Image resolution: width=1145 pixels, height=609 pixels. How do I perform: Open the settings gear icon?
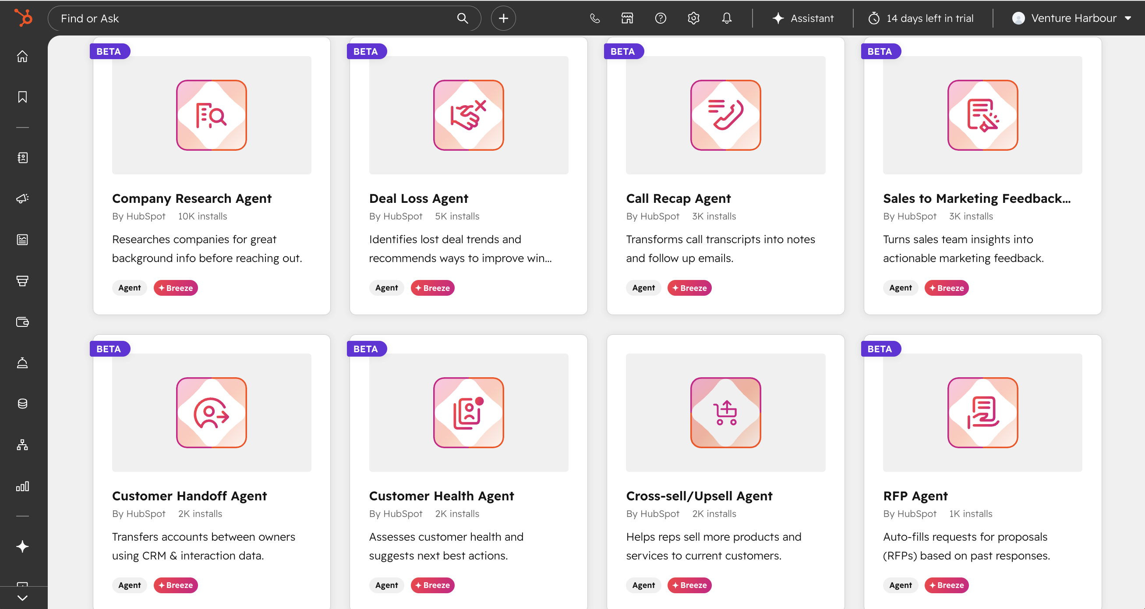pyautogui.click(x=693, y=18)
